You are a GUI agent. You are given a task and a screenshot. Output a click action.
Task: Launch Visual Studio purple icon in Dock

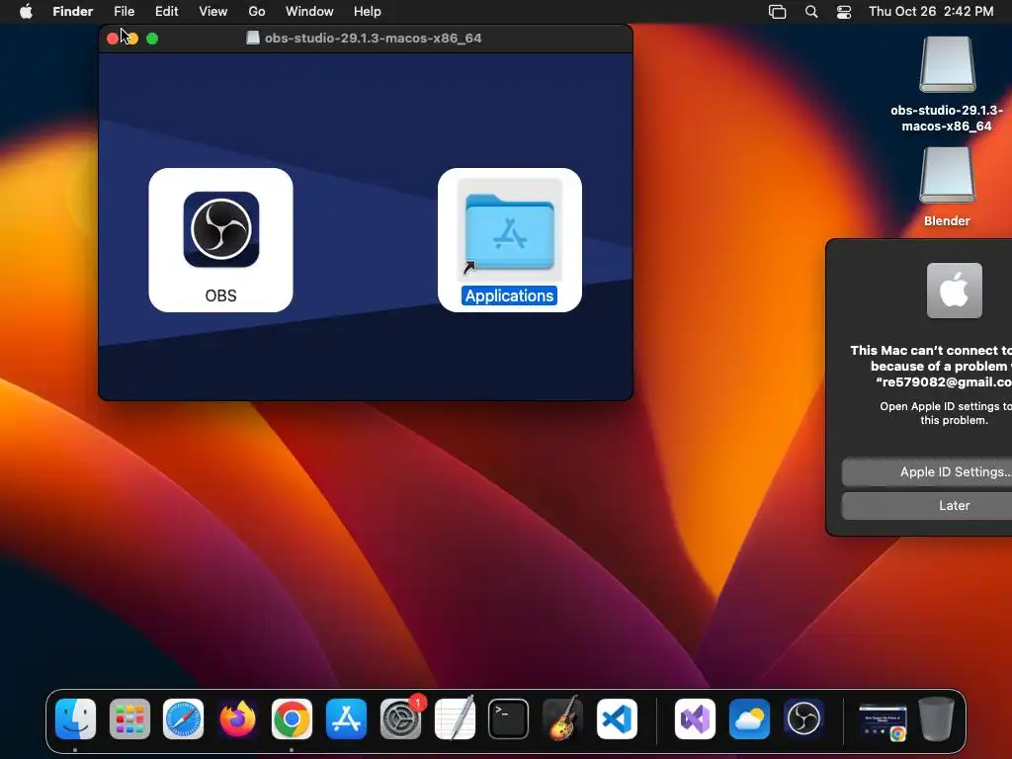pos(695,719)
